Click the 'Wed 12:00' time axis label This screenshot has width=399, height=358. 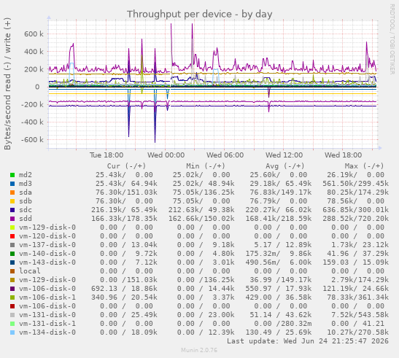point(284,155)
